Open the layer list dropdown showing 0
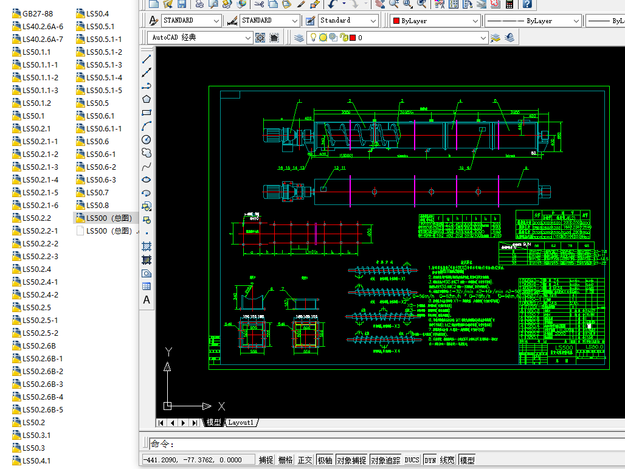 coord(484,38)
